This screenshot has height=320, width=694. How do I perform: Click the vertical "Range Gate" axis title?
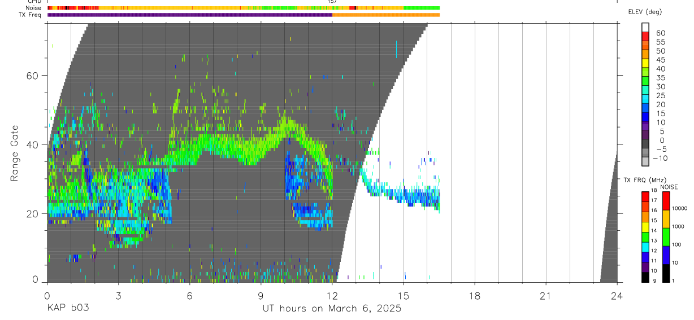(x=15, y=153)
